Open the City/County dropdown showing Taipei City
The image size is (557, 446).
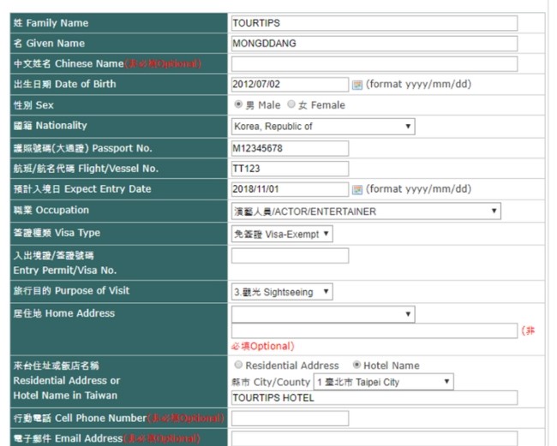pyautogui.click(x=384, y=382)
